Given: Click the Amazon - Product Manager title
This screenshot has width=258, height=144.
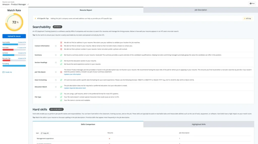Looking at the screenshot, I should point(14,5).
